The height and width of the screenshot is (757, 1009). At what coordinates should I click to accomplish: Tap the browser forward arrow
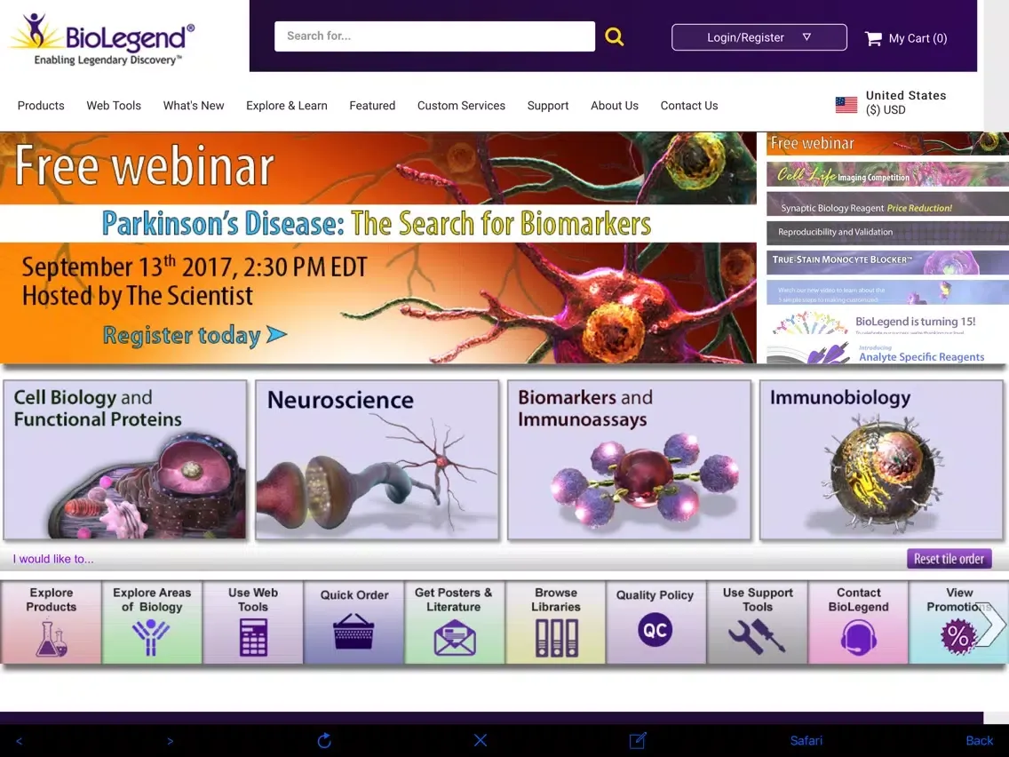pyautogui.click(x=170, y=741)
